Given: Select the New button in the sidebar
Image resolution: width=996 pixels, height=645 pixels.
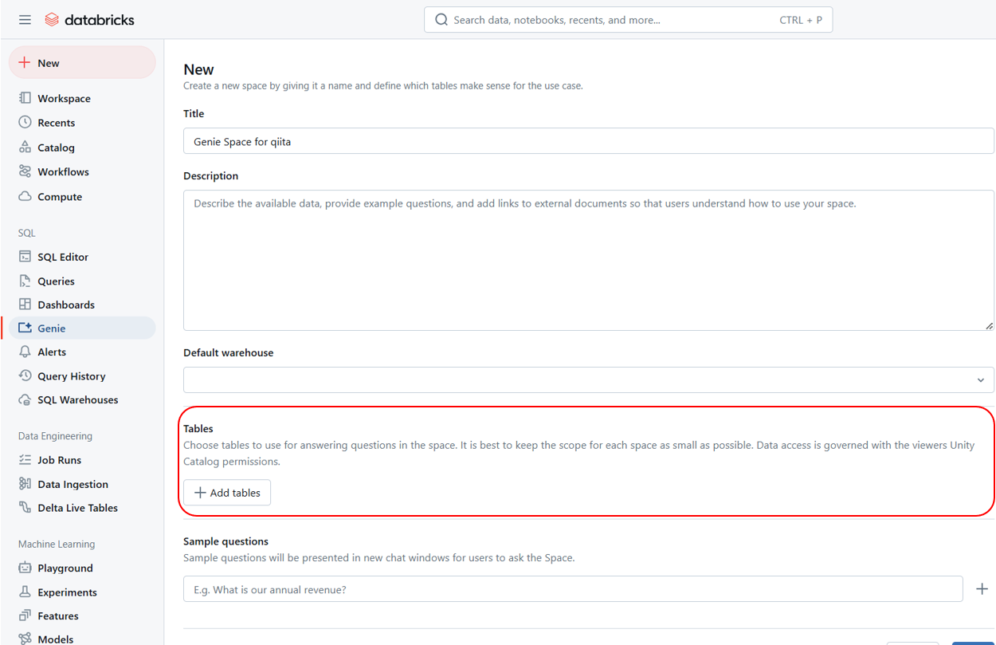Looking at the screenshot, I should point(82,62).
